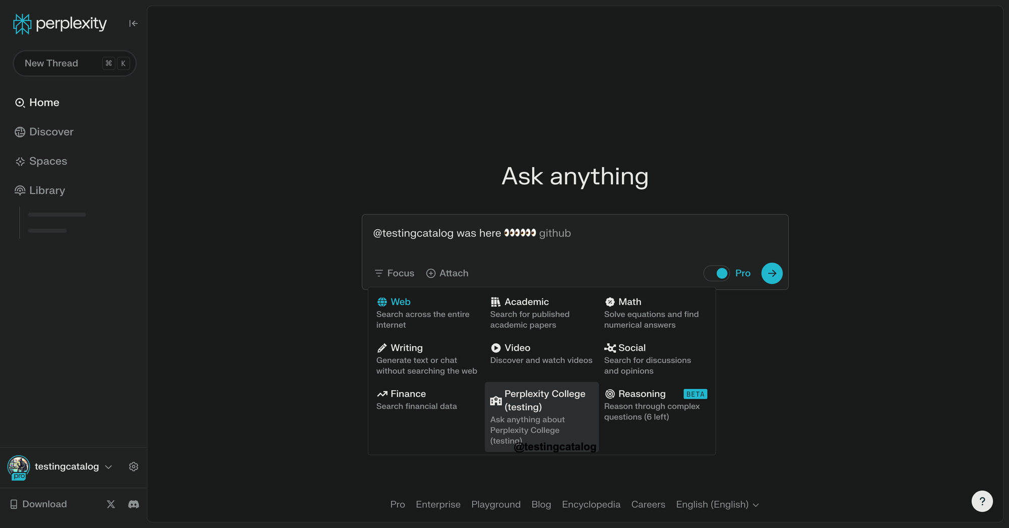Click the Perplexity College building icon
The image size is (1009, 528).
click(496, 401)
